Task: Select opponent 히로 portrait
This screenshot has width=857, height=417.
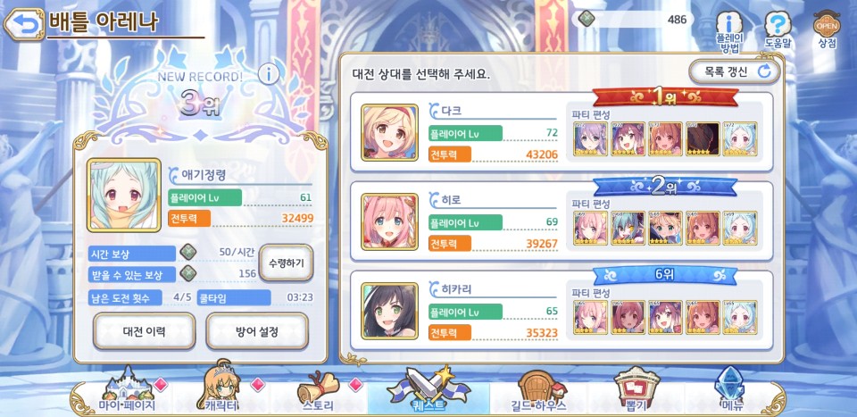Action: click(389, 221)
